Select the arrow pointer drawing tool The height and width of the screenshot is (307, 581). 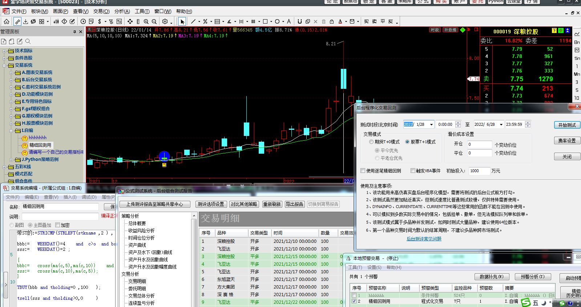(182, 21)
